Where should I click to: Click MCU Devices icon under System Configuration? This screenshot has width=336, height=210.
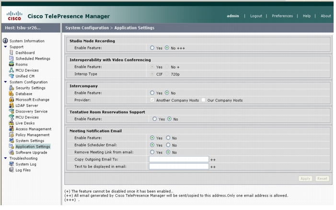12,117
